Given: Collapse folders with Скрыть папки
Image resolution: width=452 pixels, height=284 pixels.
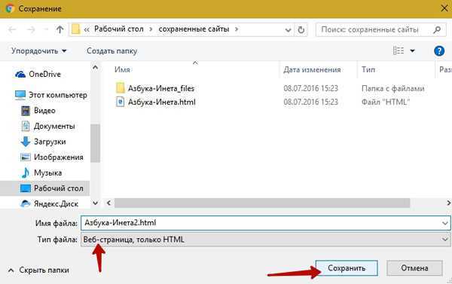Looking at the screenshot, I should click(x=38, y=270).
